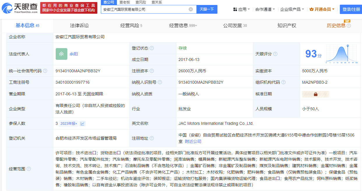Click the 93分 score value
The image size is (362, 191).
(x=313, y=54)
